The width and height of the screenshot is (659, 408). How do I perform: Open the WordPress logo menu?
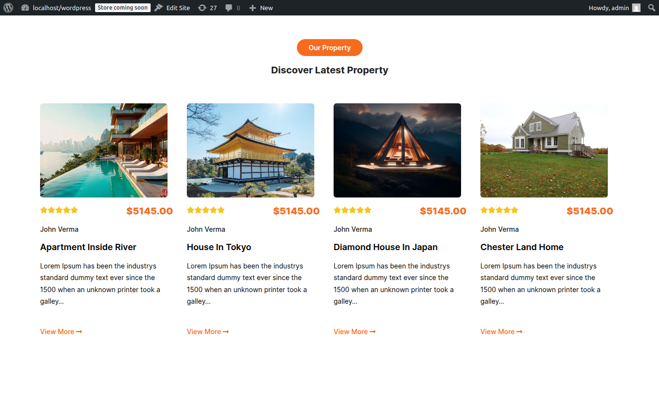[8, 8]
